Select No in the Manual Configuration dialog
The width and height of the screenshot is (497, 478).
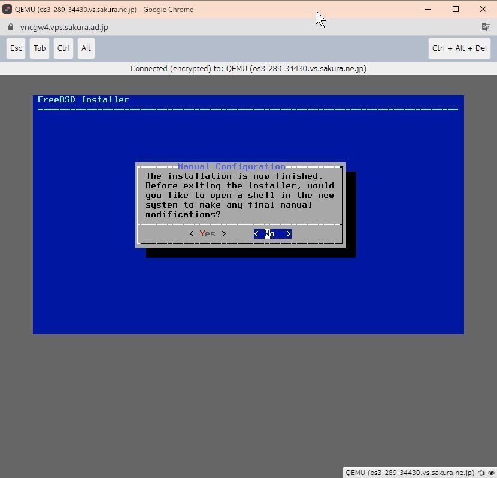tap(272, 234)
